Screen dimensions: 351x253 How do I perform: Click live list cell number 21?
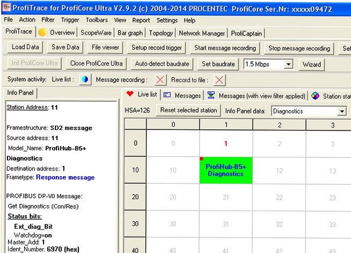coord(225,198)
